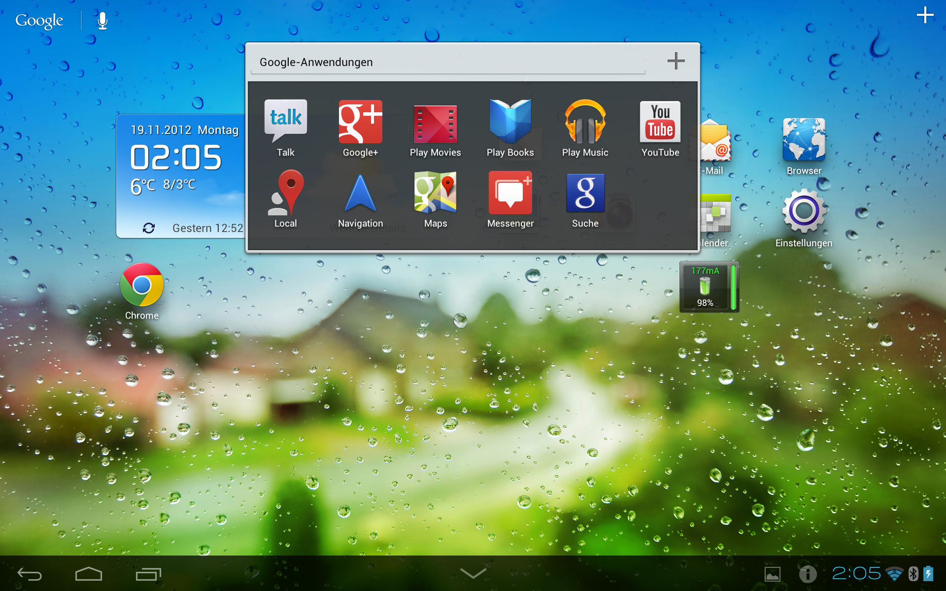Launch Chrome from home screen
946x591 pixels.
tap(142, 292)
